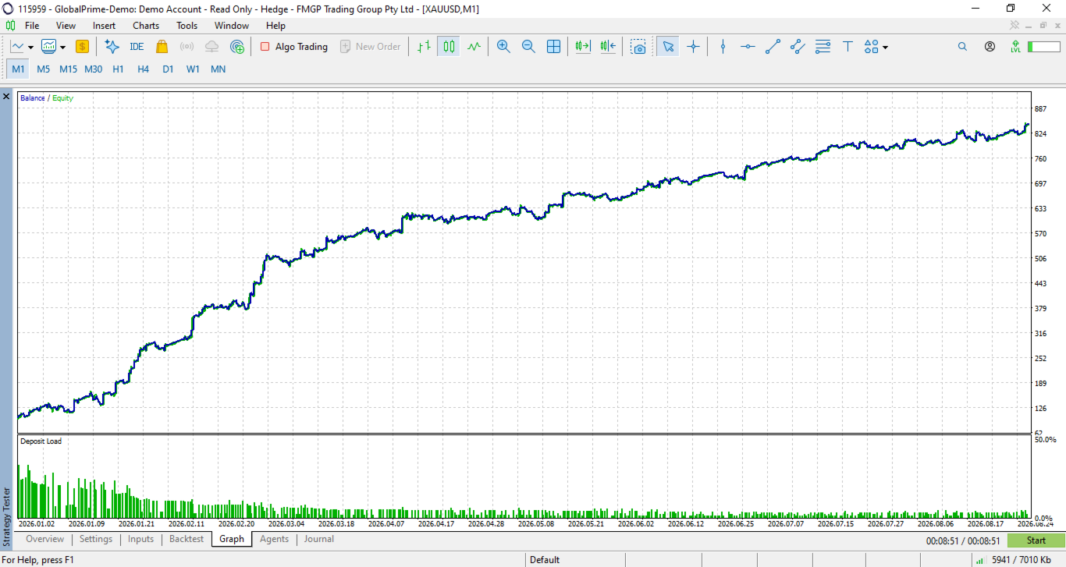1066x567 pixels.
Task: Open the toolbar search magnifier
Action: (x=962, y=47)
